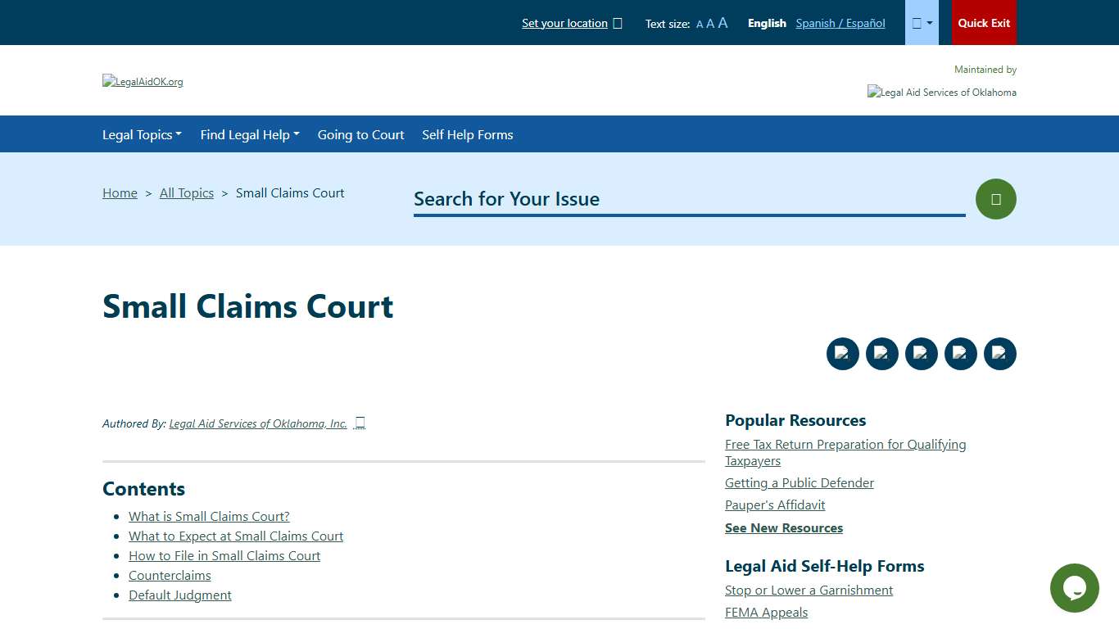Click the middle share icon
Screen dimensions: 1119x629
click(921, 353)
